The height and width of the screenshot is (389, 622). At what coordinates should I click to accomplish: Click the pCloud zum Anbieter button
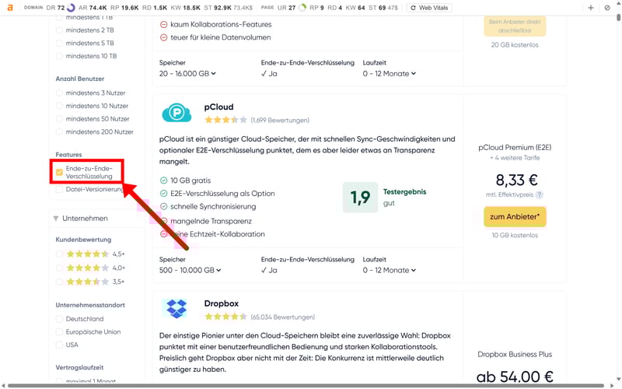(515, 216)
